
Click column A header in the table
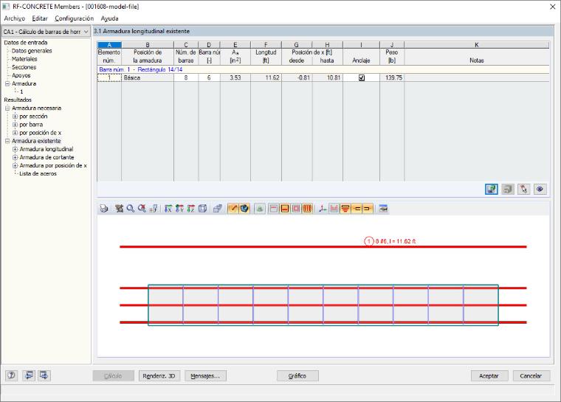point(109,45)
